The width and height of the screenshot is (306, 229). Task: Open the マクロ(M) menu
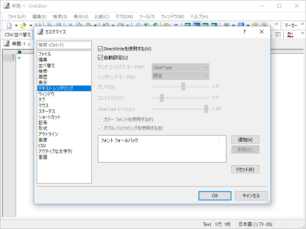(x=124, y=17)
